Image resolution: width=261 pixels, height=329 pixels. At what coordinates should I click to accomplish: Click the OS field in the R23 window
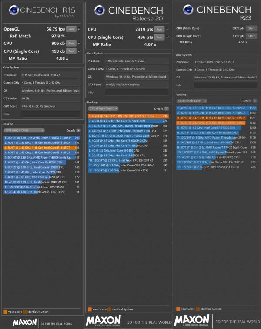tap(225, 78)
